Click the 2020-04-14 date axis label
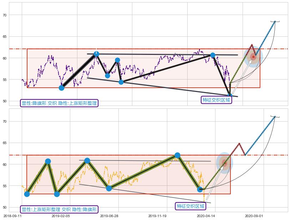Image resolution: width=290 pixels, height=220 pixels. (206, 216)
